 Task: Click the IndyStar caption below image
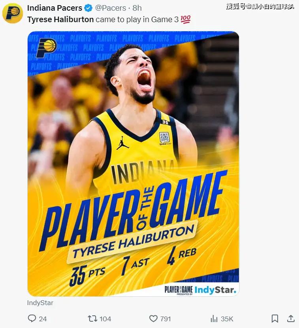40,303
